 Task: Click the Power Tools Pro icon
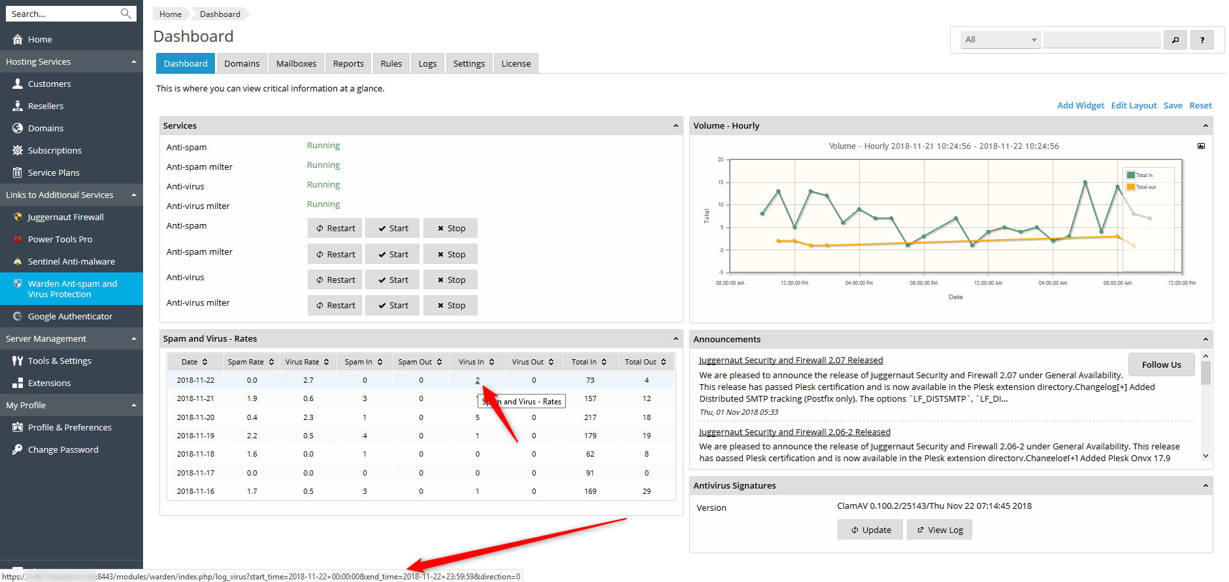(18, 239)
